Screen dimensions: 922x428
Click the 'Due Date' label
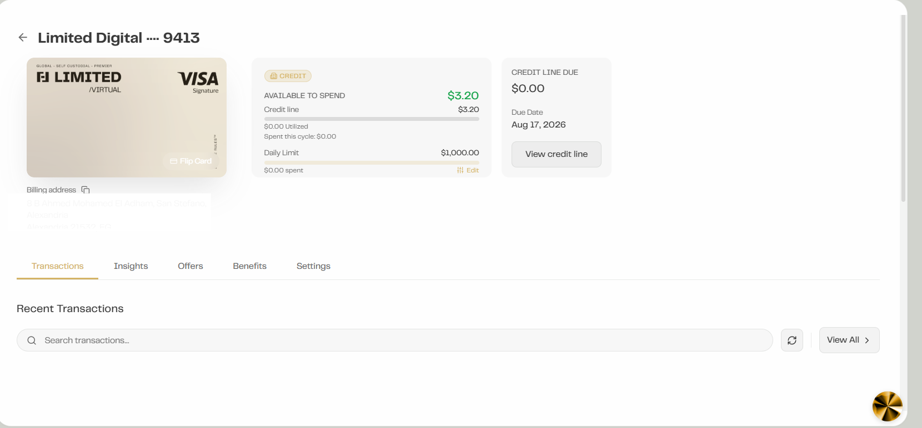(527, 112)
